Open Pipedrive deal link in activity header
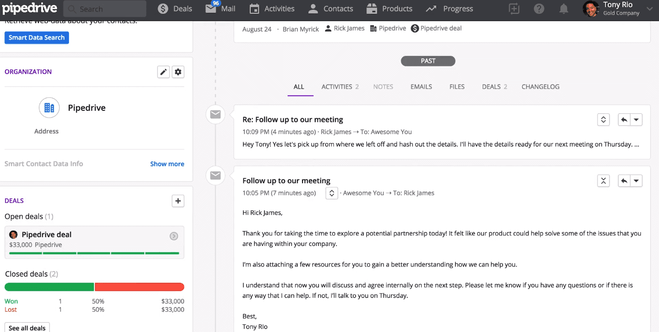 (436, 28)
